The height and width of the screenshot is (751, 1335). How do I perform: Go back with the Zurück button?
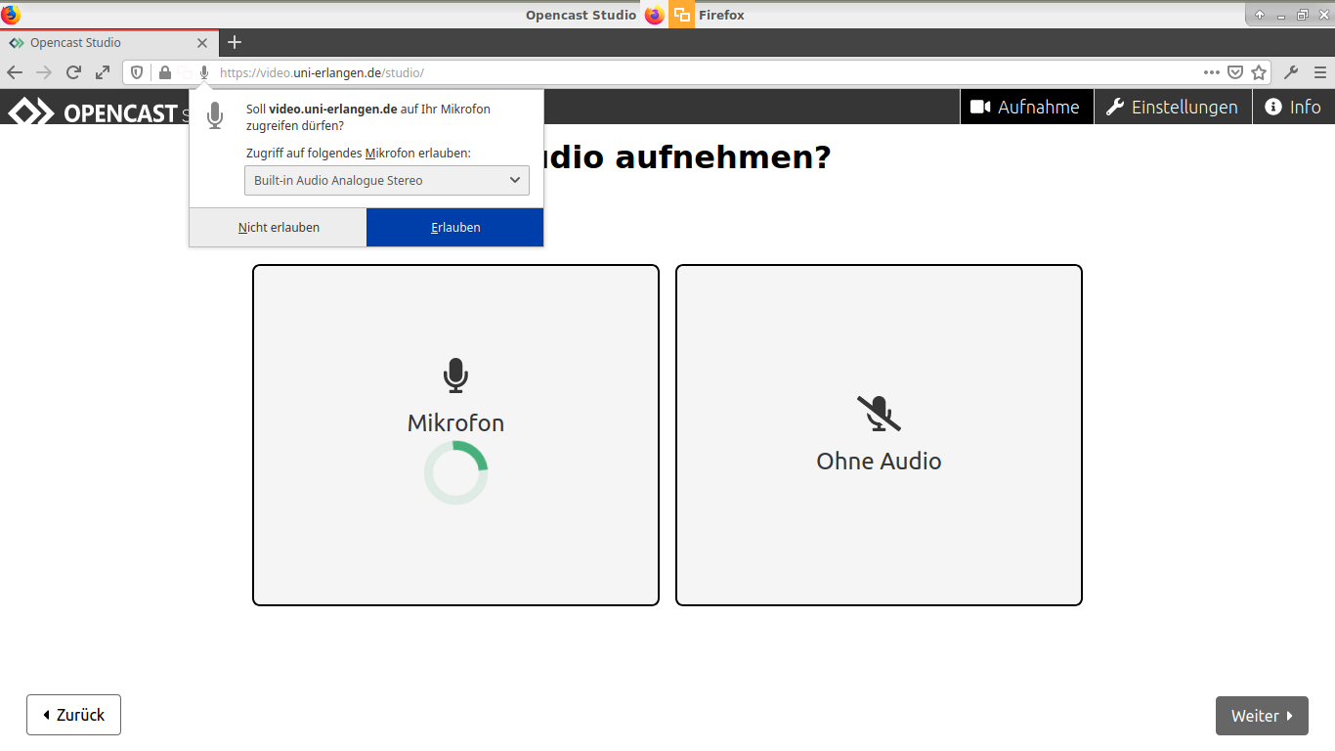pos(73,715)
